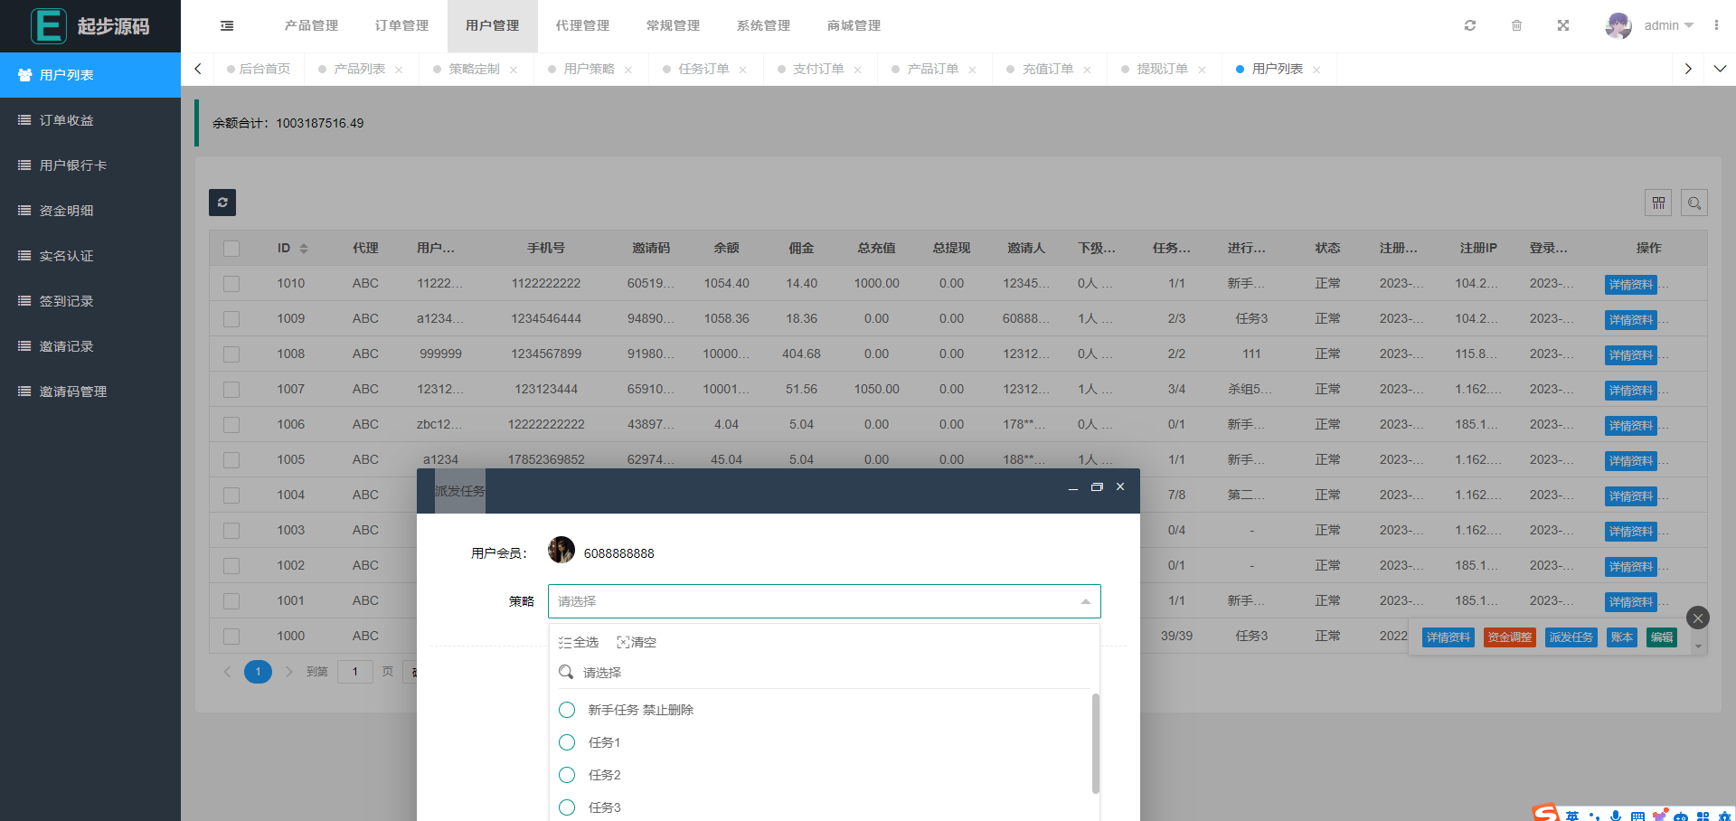Click the refresh icon in top header

(1470, 25)
